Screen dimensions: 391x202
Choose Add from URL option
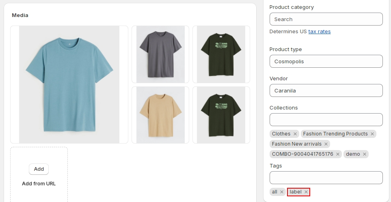tap(39, 183)
